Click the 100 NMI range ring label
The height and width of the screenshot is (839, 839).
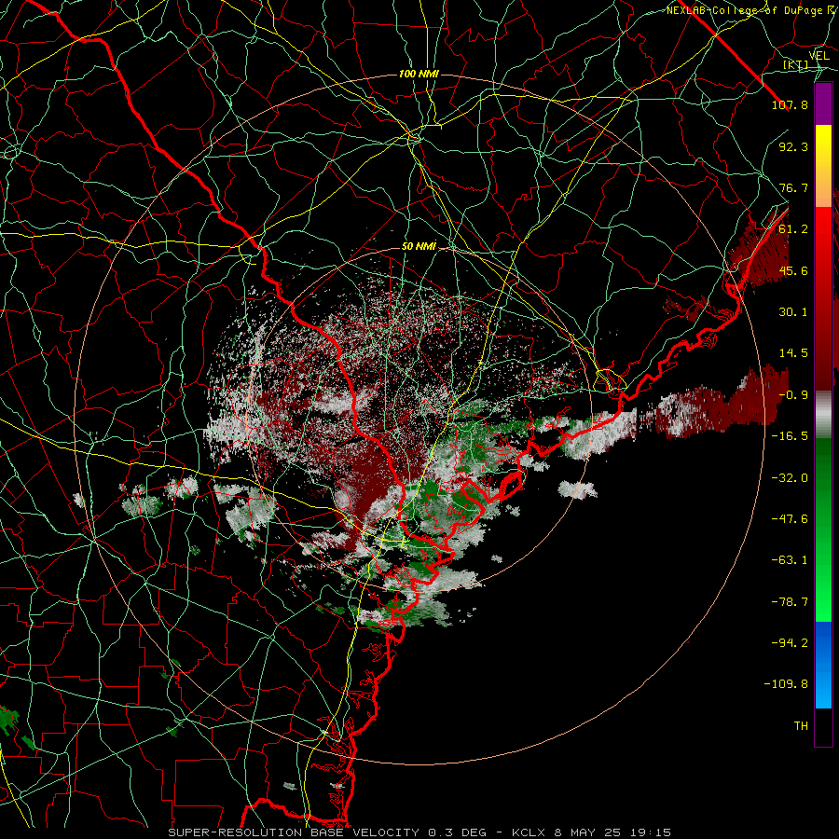pos(419,74)
